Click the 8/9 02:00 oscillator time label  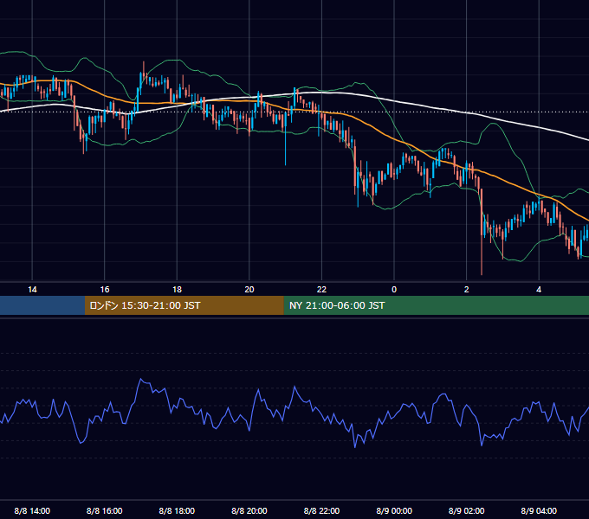click(x=467, y=510)
